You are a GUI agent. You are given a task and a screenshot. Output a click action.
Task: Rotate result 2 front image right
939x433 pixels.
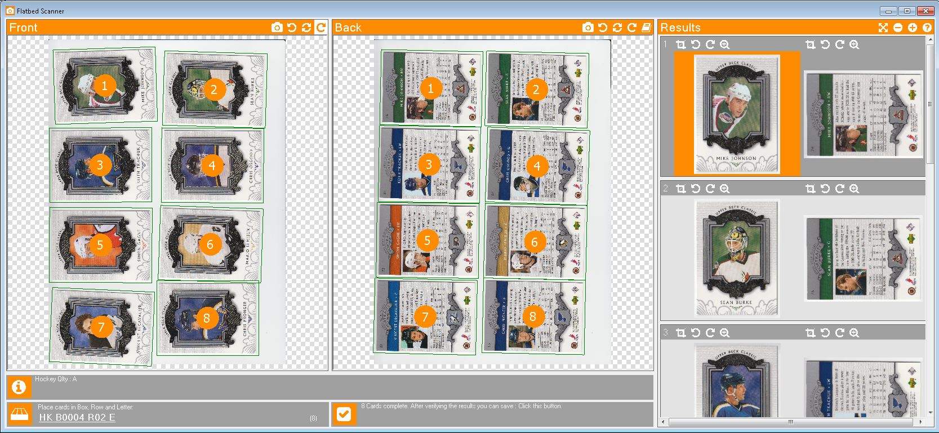point(710,189)
